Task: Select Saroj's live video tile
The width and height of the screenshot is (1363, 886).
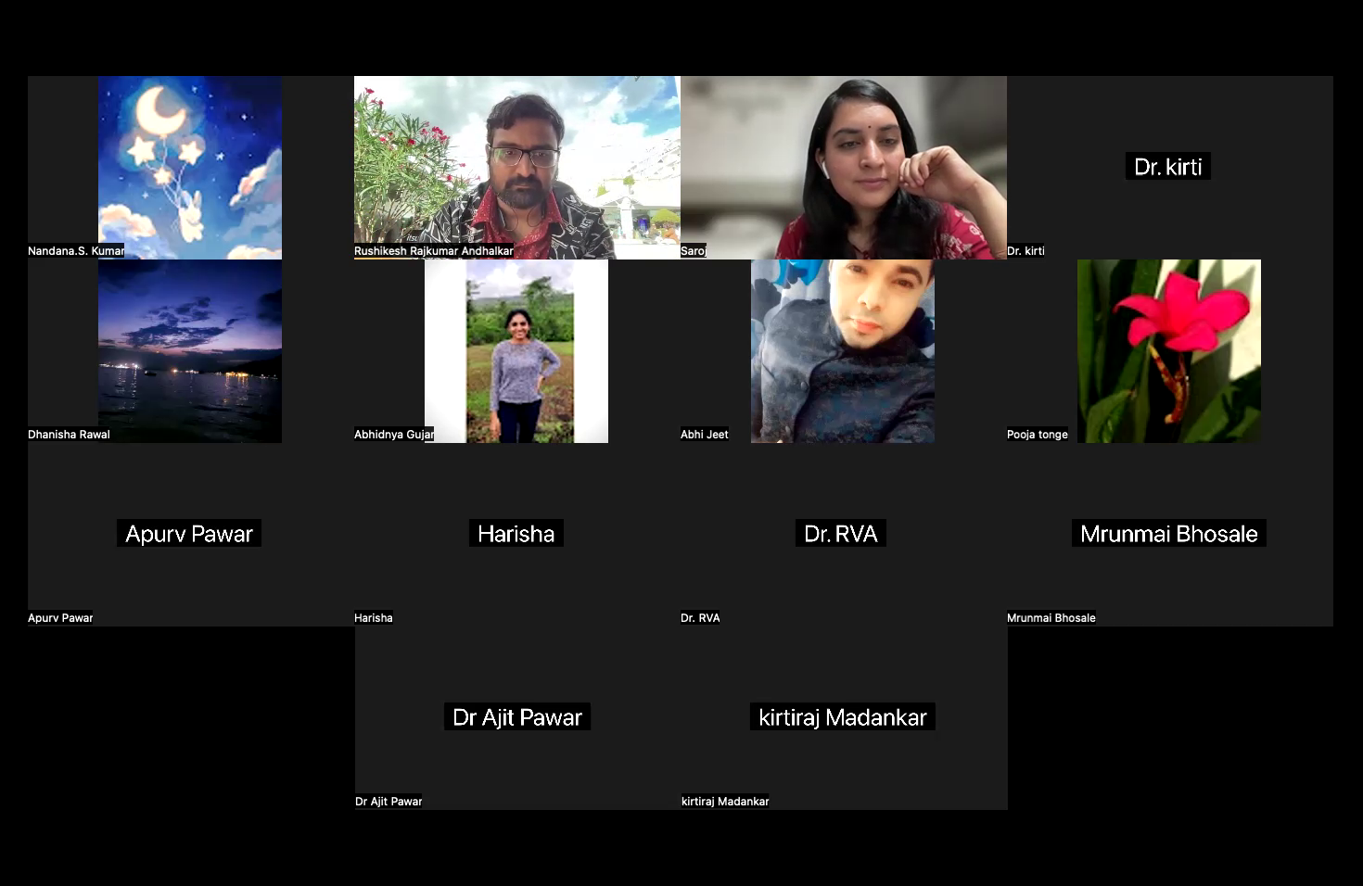Action: [x=843, y=167]
